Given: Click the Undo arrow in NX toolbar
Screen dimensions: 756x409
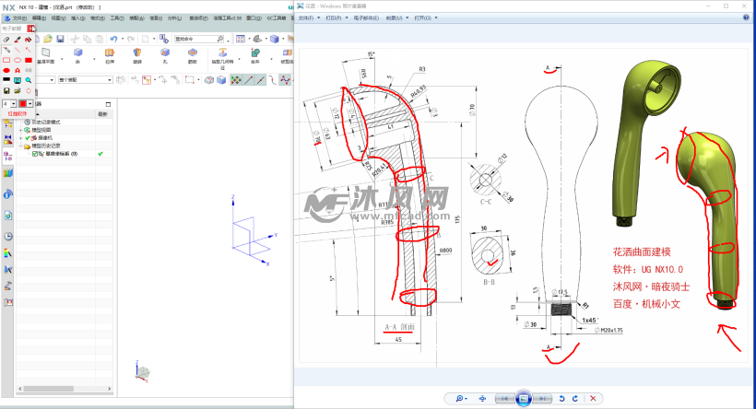Looking at the screenshot, I should (x=112, y=39).
